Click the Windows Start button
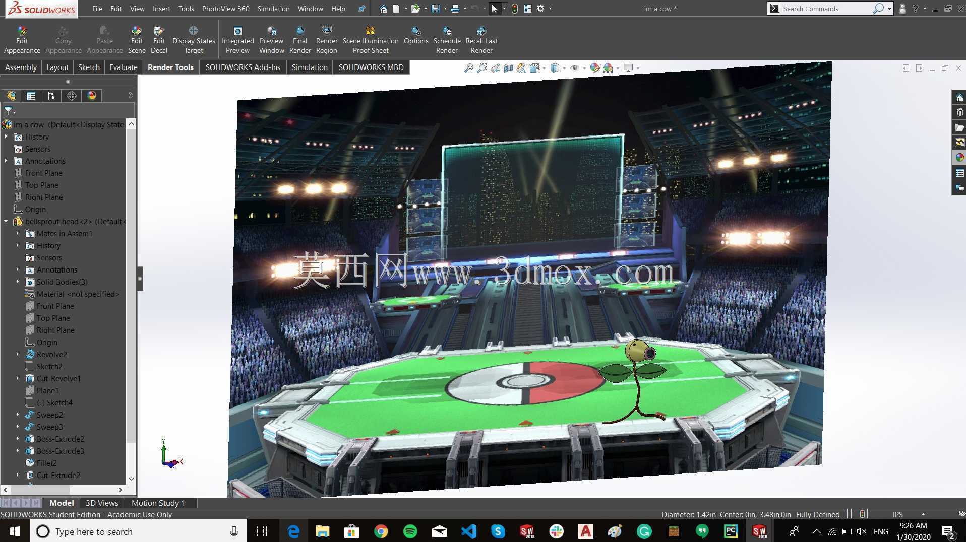The image size is (966, 542). 15,531
